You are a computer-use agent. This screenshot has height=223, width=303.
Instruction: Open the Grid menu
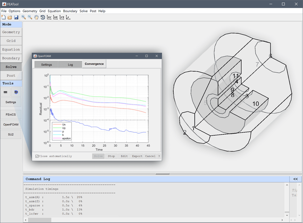coord(42,11)
